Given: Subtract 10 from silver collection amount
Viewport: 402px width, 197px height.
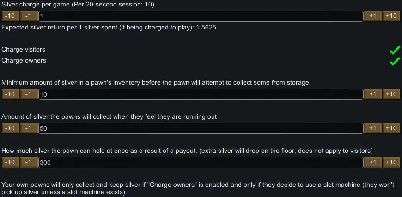Looking at the screenshot, I should tap(10, 128).
